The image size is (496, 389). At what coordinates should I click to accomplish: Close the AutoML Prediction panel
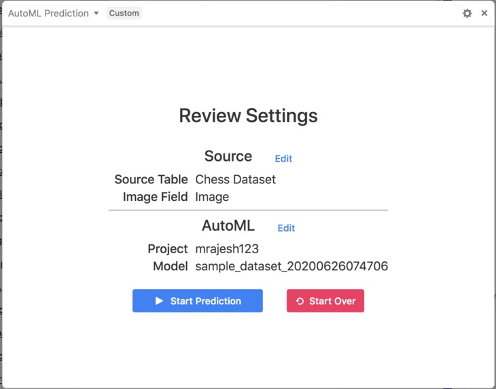[484, 13]
